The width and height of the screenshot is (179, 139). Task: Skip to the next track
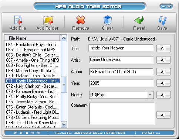click(38, 133)
